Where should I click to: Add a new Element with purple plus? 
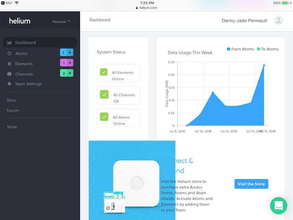click(70, 63)
